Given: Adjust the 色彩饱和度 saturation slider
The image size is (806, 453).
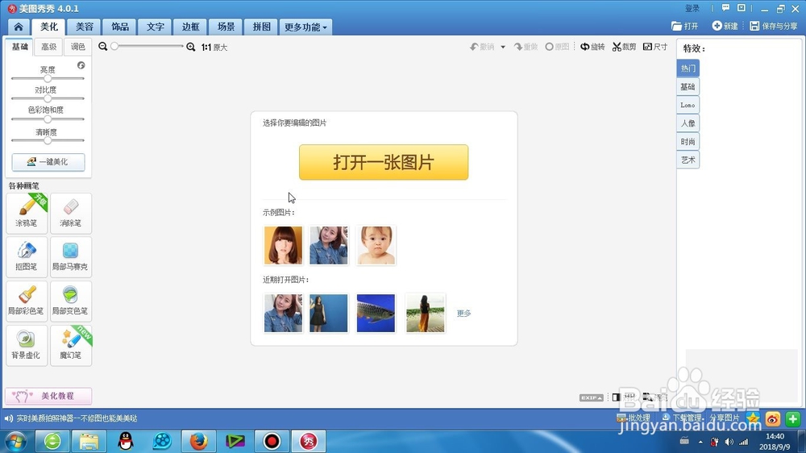Looking at the screenshot, I should pos(48,119).
